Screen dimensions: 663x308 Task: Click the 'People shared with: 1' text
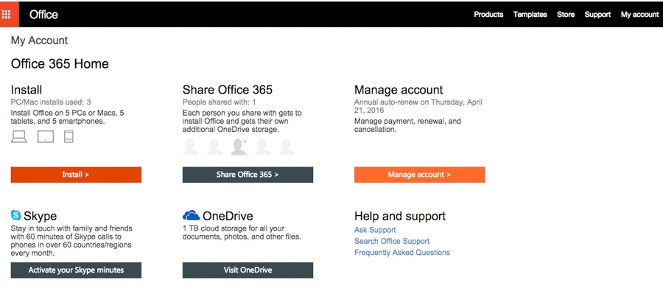219,102
